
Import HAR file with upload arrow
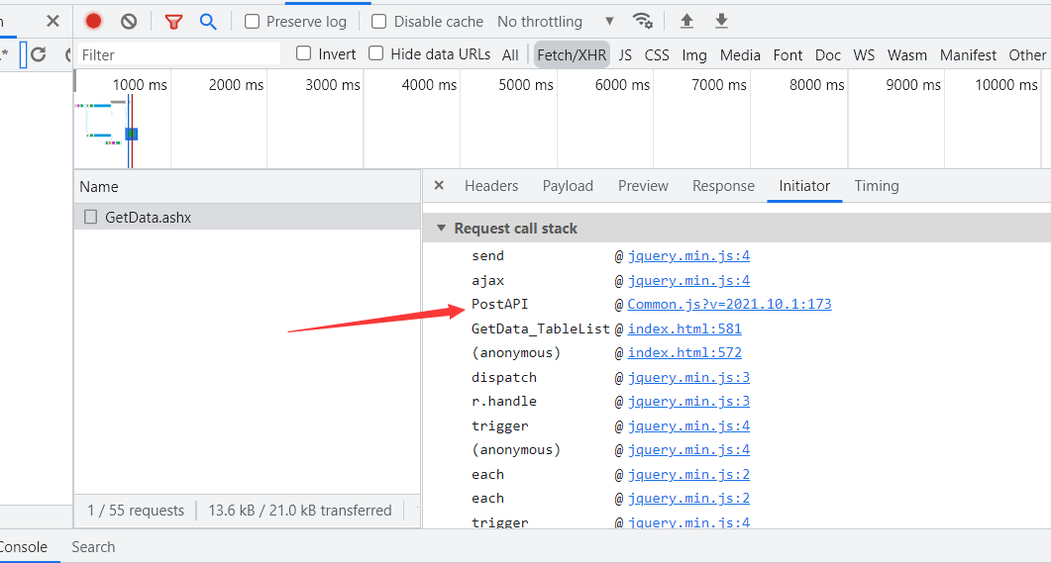click(686, 21)
